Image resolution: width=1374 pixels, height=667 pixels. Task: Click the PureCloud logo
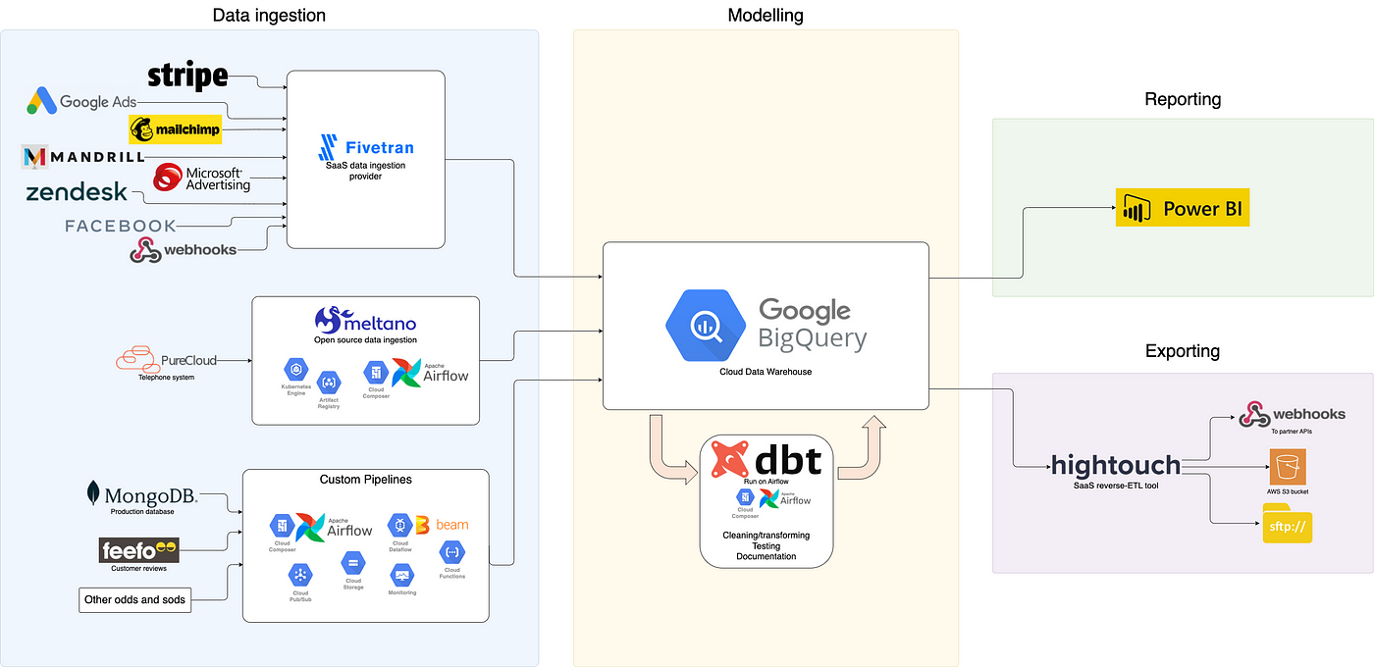pos(166,360)
